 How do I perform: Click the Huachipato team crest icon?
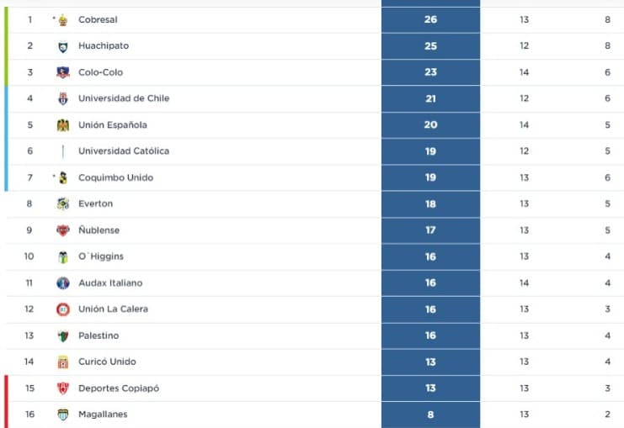pos(63,46)
